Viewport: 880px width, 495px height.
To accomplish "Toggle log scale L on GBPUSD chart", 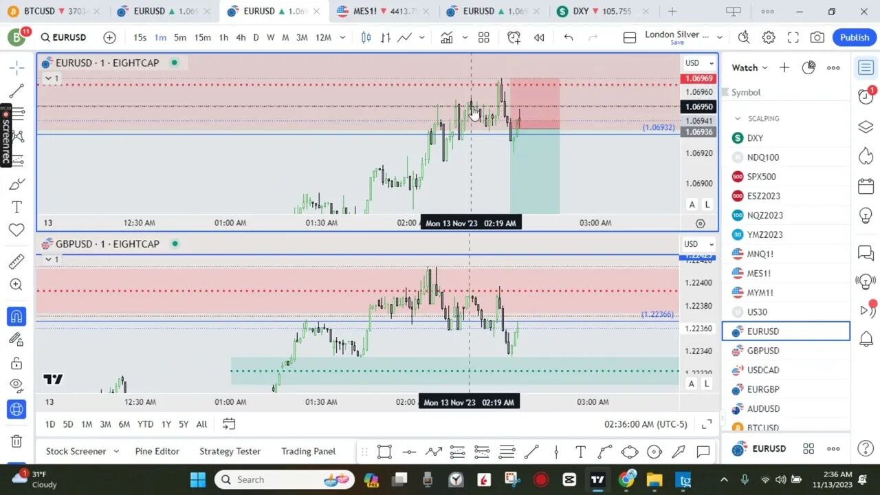I will 707,384.
